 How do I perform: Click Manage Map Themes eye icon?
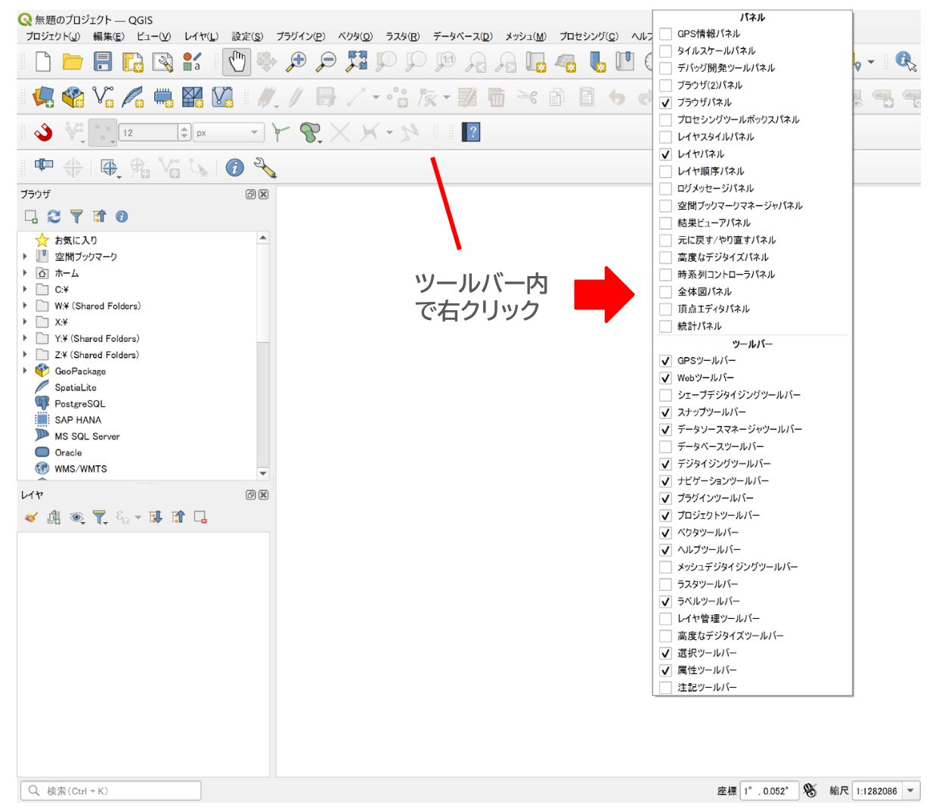[77, 517]
